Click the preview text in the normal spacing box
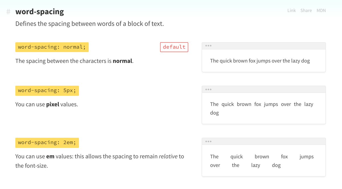Viewport: 342px width, 189px height. pyautogui.click(x=260, y=61)
